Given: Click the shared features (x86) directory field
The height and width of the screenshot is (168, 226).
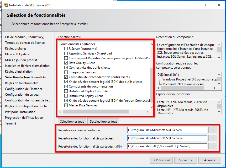Looking at the screenshot, I should pos(167,147).
